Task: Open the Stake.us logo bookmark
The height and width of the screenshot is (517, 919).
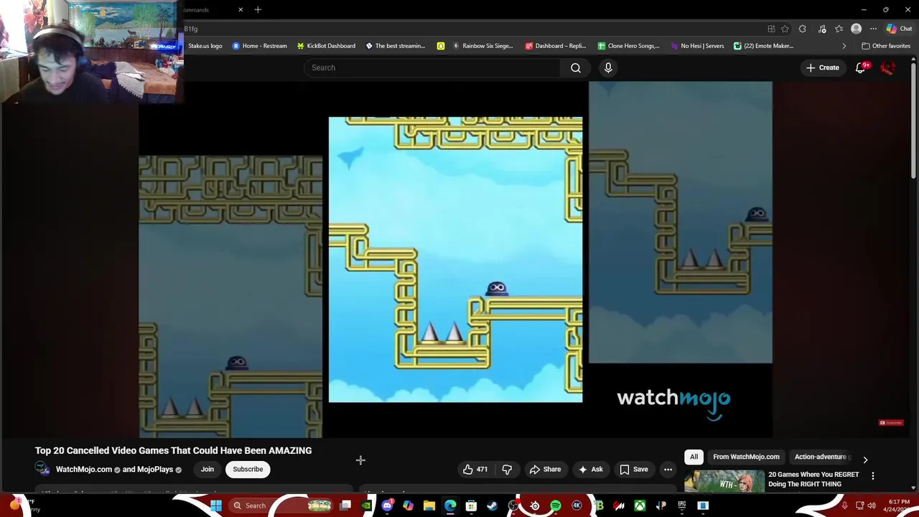Action: click(205, 46)
